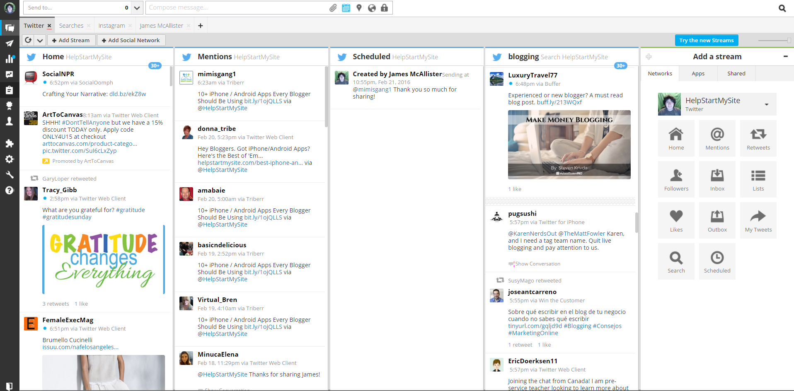Open the SocialNPR username
Screen dimensions: 794x391
pos(58,74)
